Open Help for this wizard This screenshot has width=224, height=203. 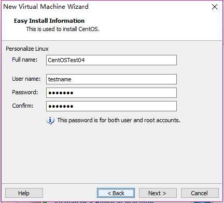24,193
